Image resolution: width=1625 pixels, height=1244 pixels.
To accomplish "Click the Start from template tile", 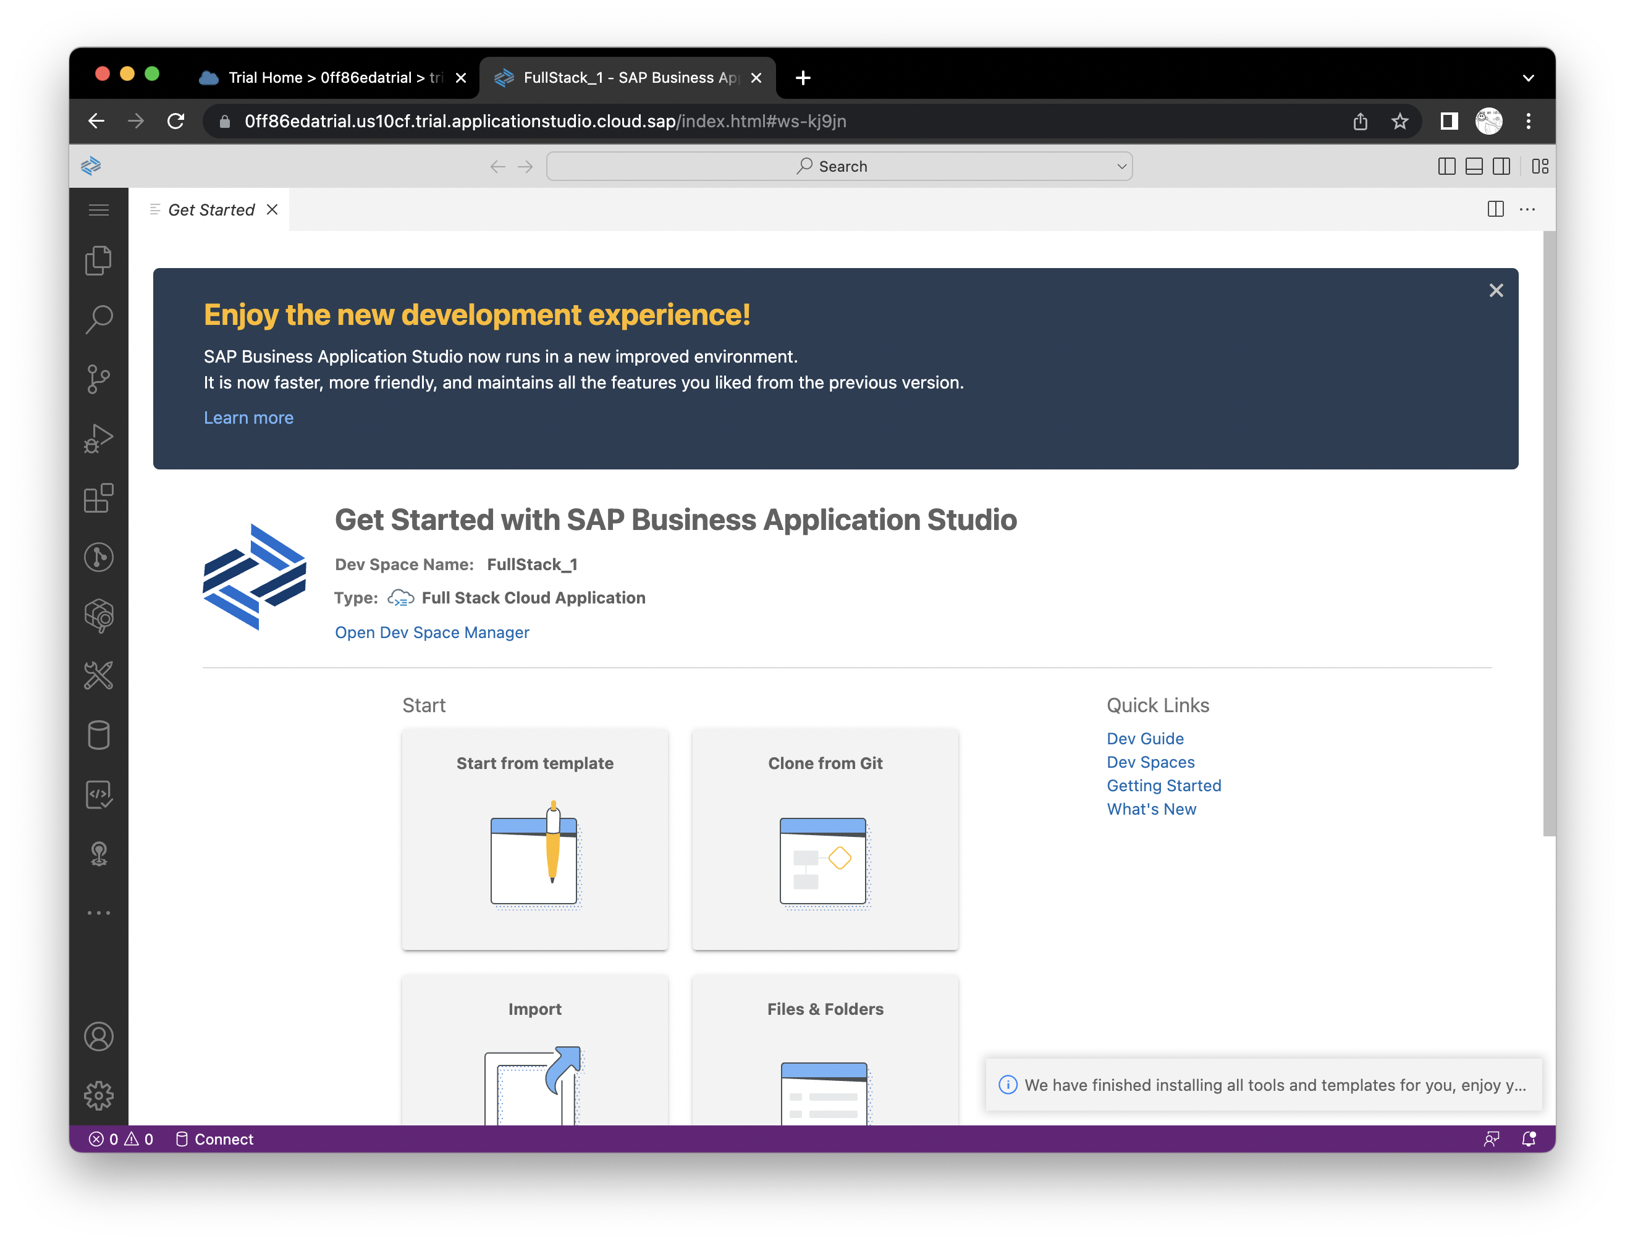I will coord(534,838).
